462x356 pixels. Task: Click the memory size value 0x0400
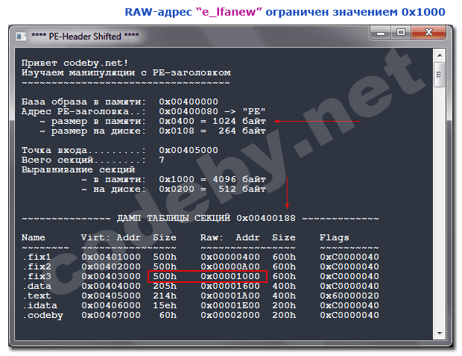coord(177,122)
